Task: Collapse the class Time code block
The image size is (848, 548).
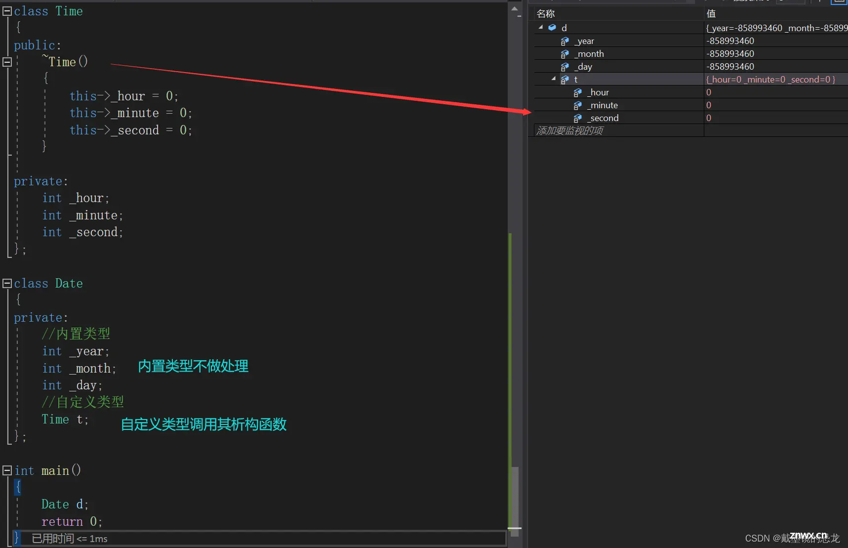Action: pos(7,11)
